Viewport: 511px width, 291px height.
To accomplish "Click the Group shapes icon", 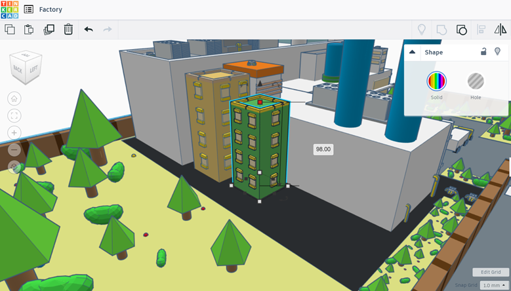I will [x=441, y=29].
